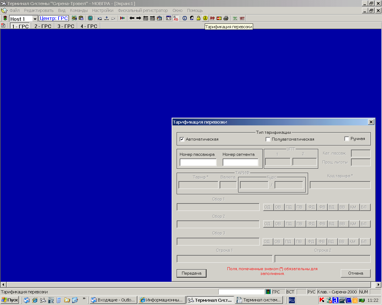Switch to Входящие - Outlook taskbar window
This screenshot has height=305, width=382.
pyautogui.click(x=113, y=300)
